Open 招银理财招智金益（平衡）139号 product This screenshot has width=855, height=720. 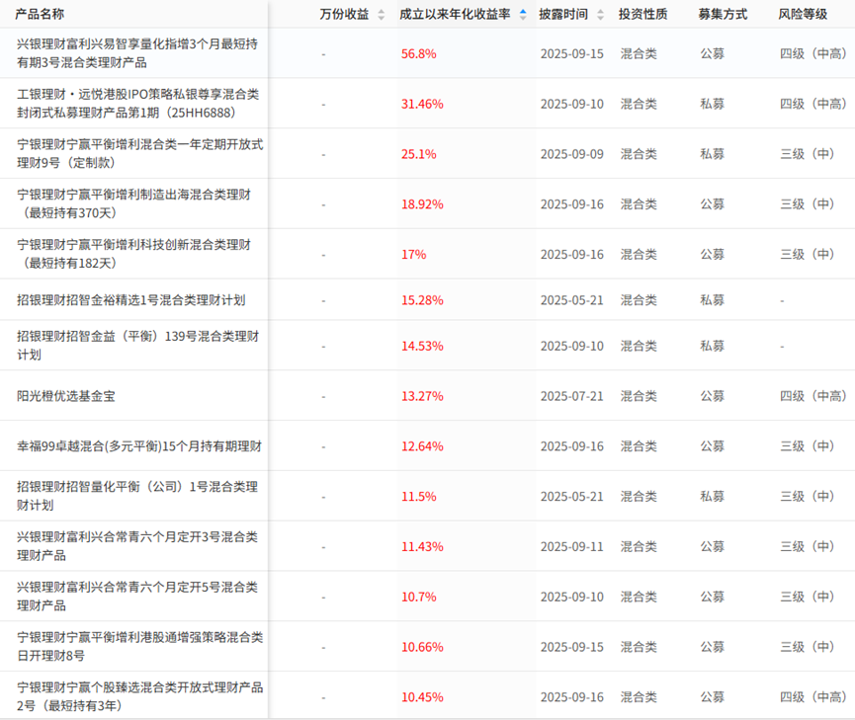[138, 345]
